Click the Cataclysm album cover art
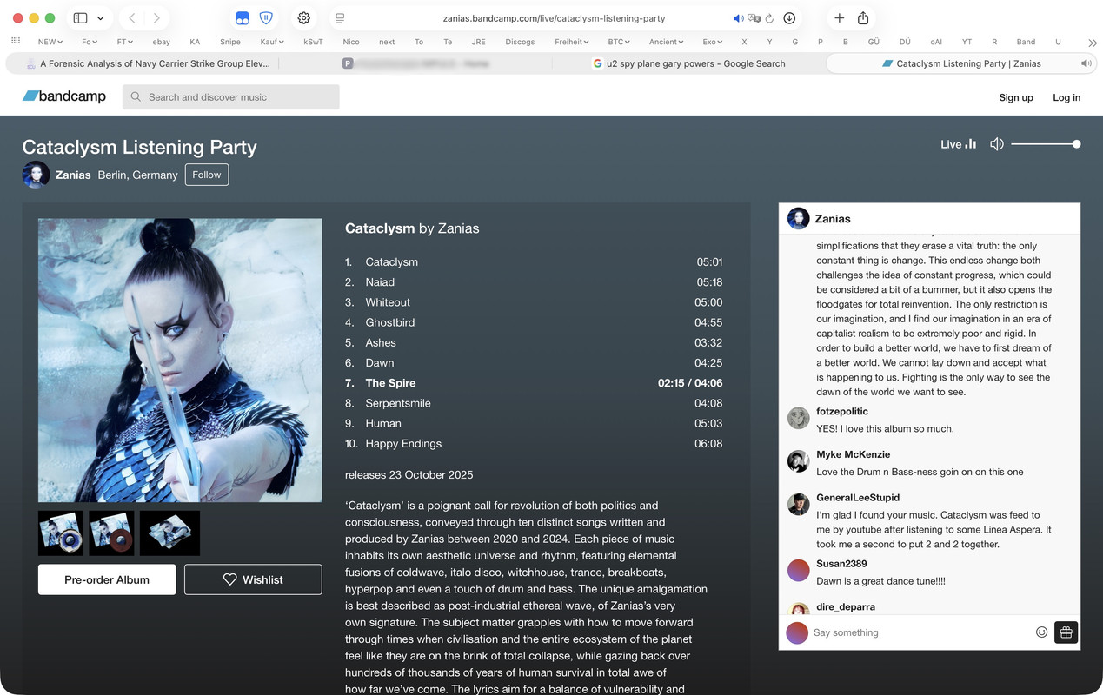The width and height of the screenshot is (1103, 695). [x=180, y=361]
